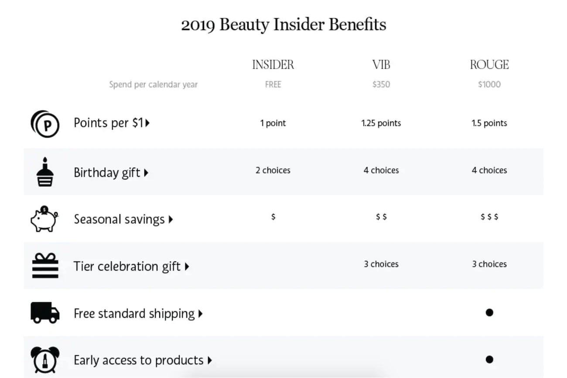567x378 pixels.
Task: Click the alarm clock lipstick icon
Action: 45,360
